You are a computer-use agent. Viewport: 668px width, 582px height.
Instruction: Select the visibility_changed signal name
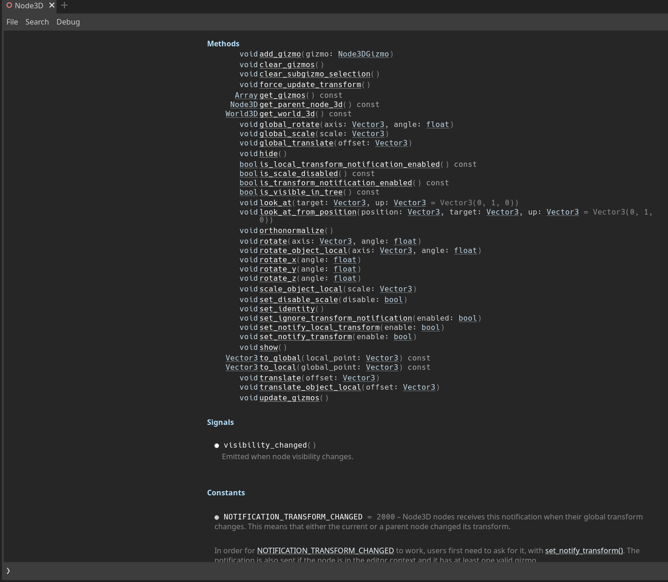tap(266, 445)
